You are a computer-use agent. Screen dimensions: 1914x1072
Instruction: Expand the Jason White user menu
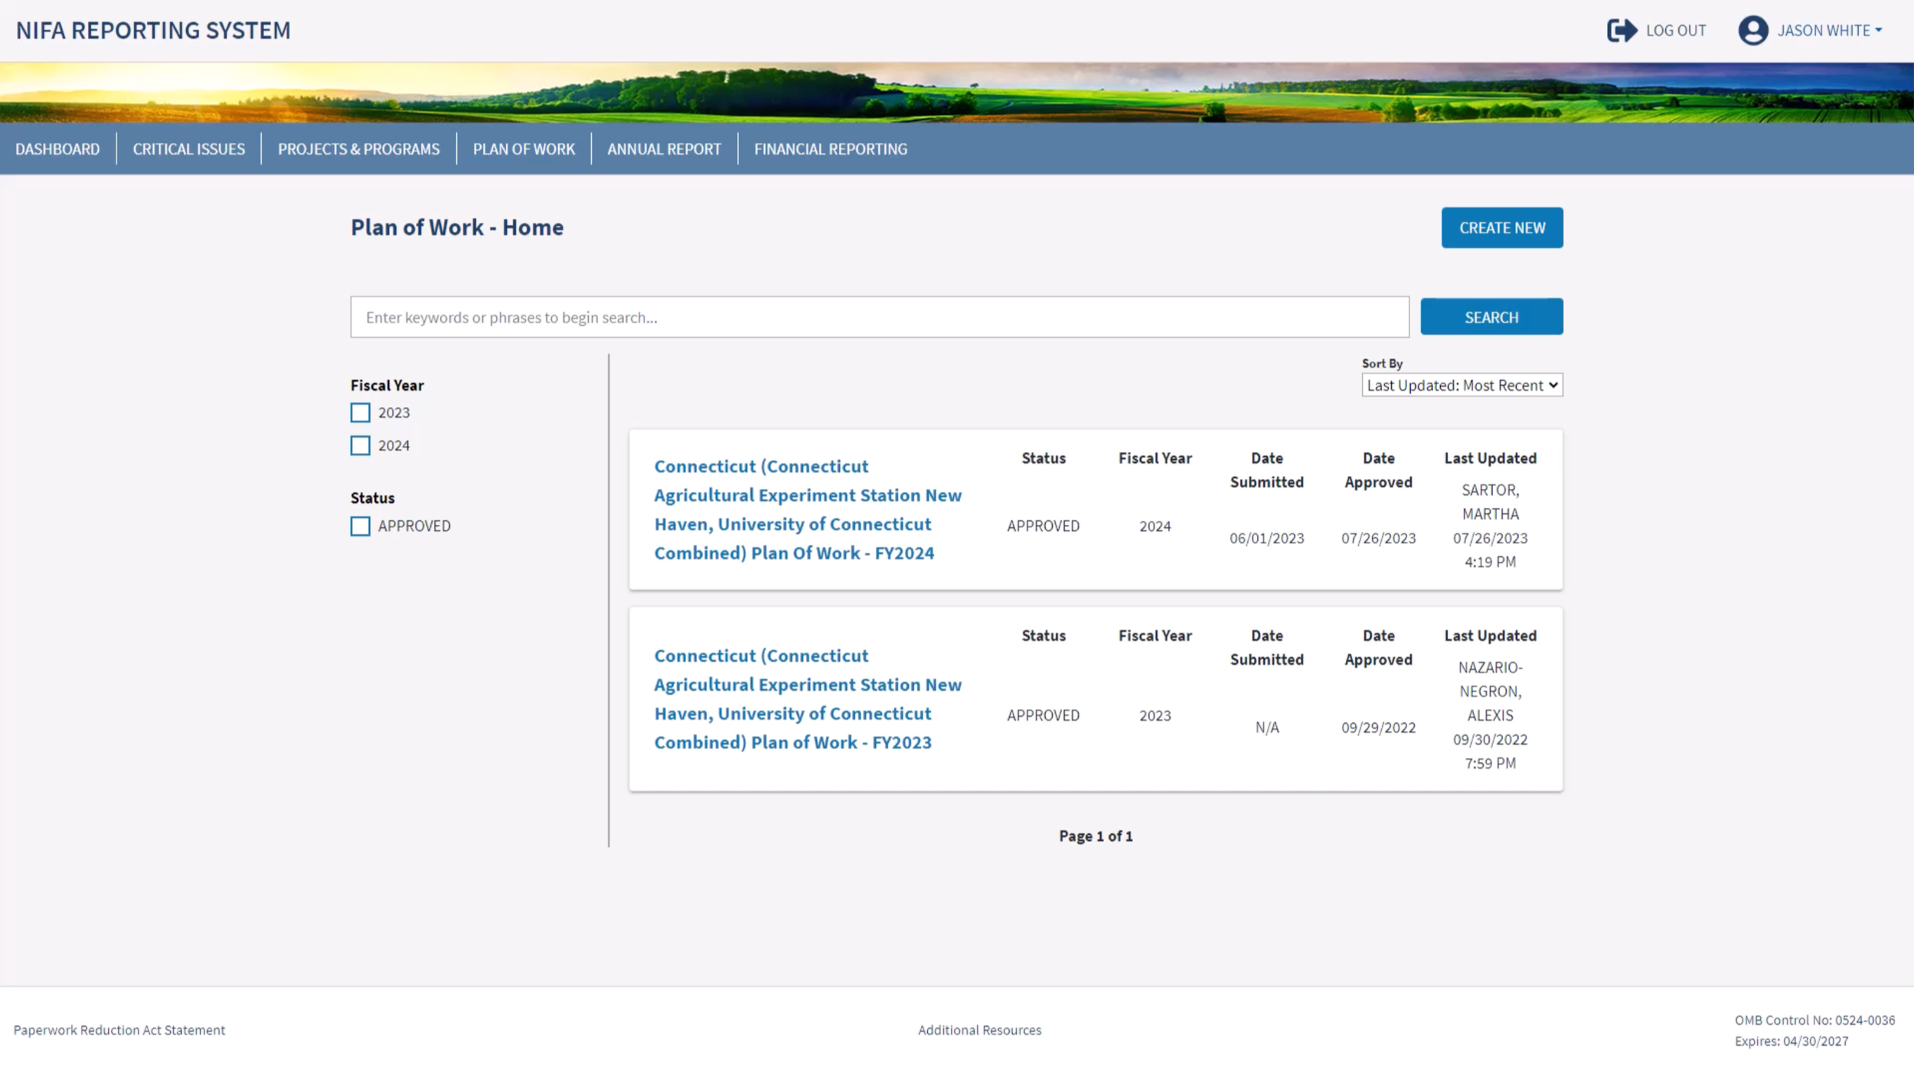(1829, 31)
